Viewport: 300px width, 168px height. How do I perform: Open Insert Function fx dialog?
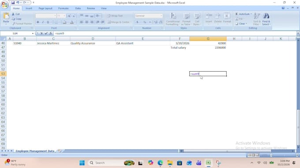(51, 33)
